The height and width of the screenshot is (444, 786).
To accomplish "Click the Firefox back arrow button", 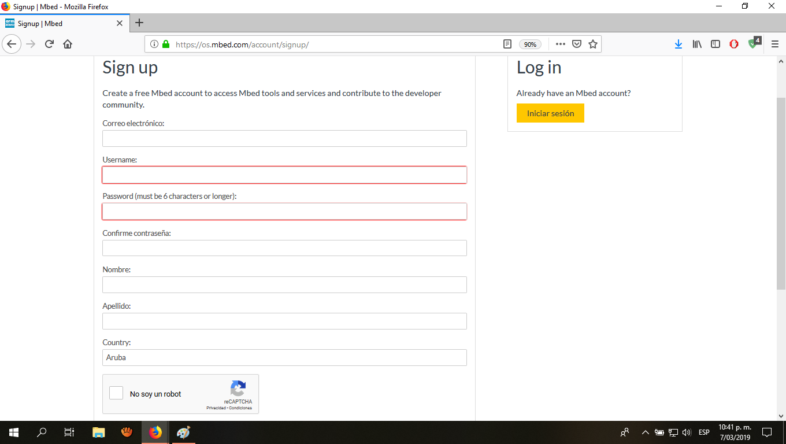I will 11,44.
